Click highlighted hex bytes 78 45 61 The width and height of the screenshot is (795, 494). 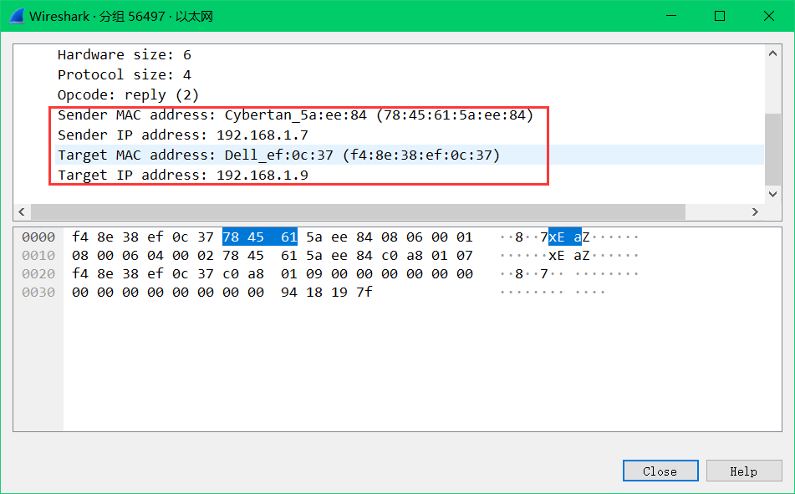click(x=260, y=237)
